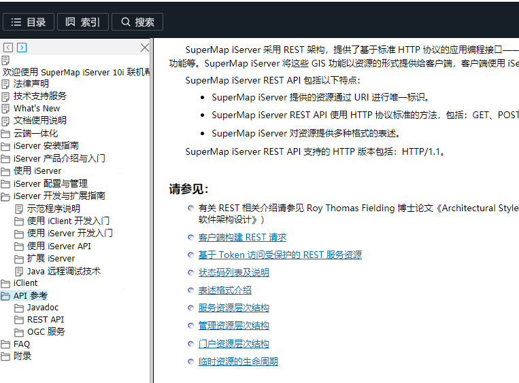The image size is (519, 383).
Task: Click the 请参见 heading text
Action: pos(188,189)
